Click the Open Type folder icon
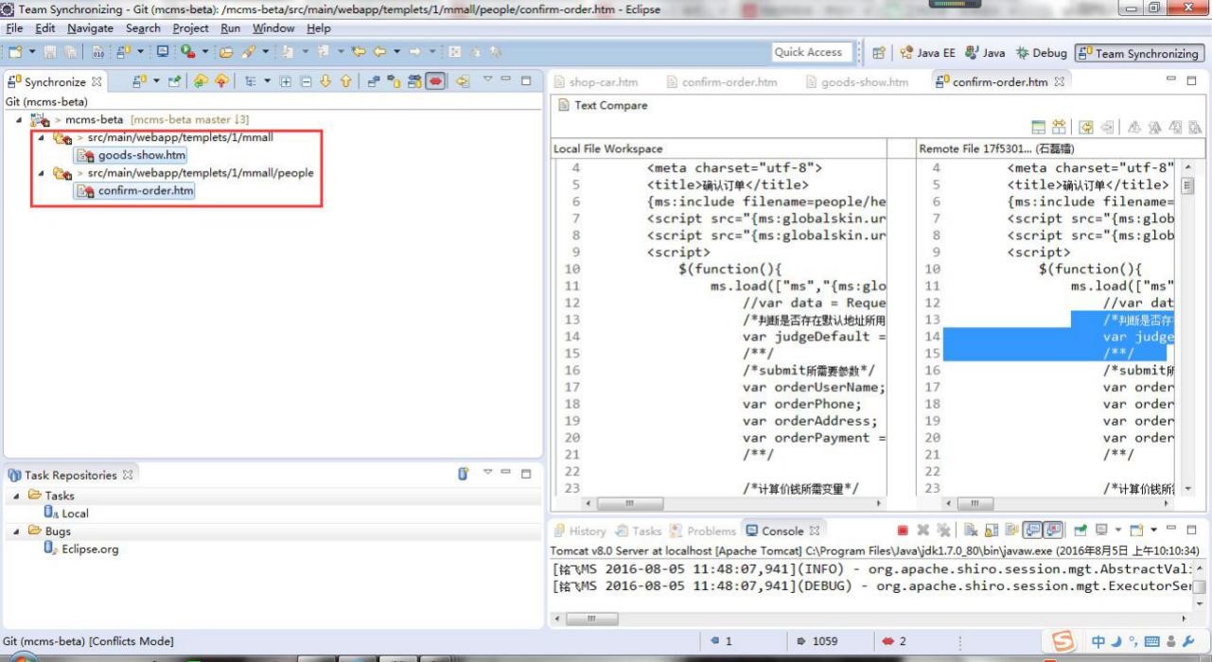1212x662 pixels. coord(226,52)
